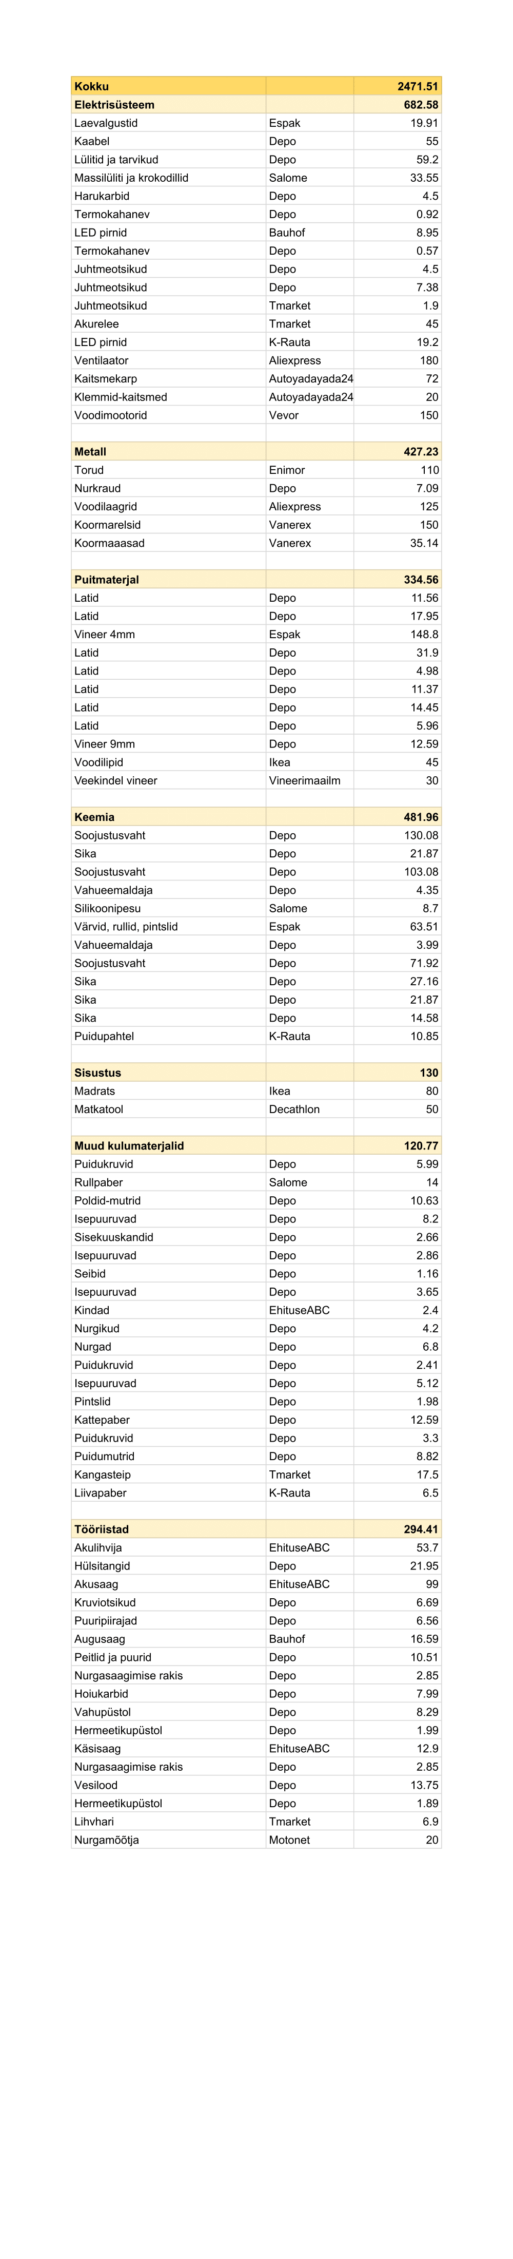Select the total amount 2471.51 cell
Screen dimensions: 513x2259
pos(417,86)
